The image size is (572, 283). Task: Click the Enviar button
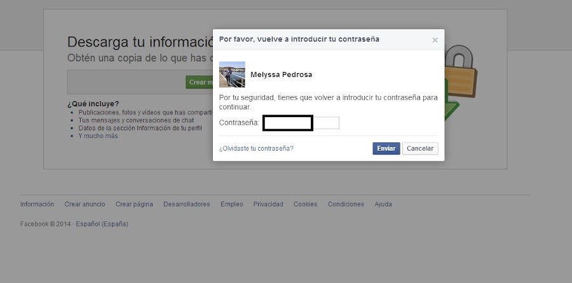[386, 148]
